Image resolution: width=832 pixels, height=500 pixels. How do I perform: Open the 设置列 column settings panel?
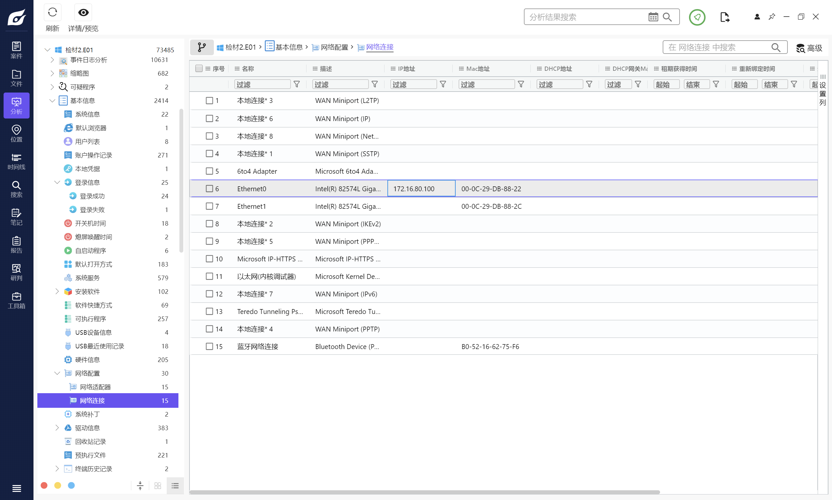tap(823, 90)
